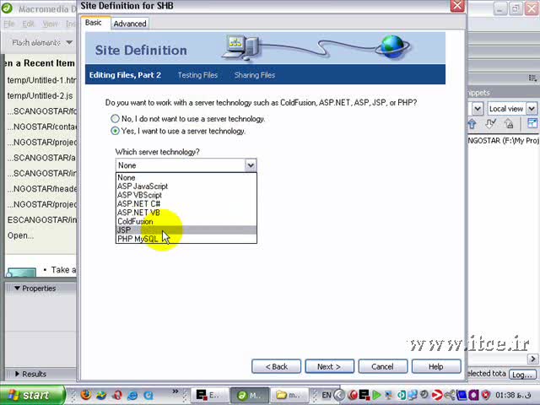Click the Next button
Image resolution: width=540 pixels, height=405 pixels.
tap(329, 367)
